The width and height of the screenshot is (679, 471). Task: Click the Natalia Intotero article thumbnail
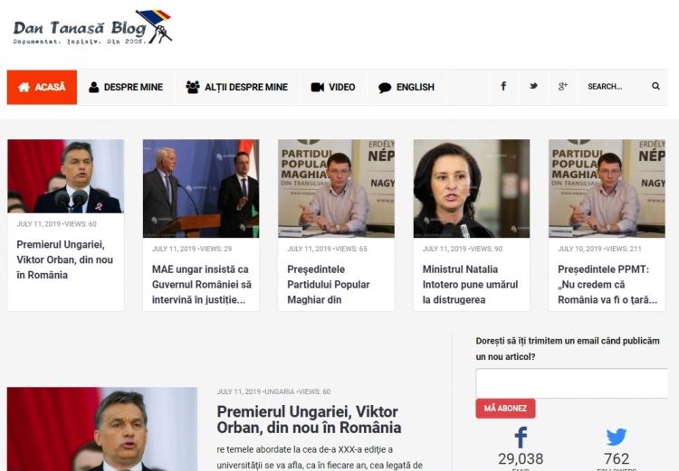click(x=472, y=188)
